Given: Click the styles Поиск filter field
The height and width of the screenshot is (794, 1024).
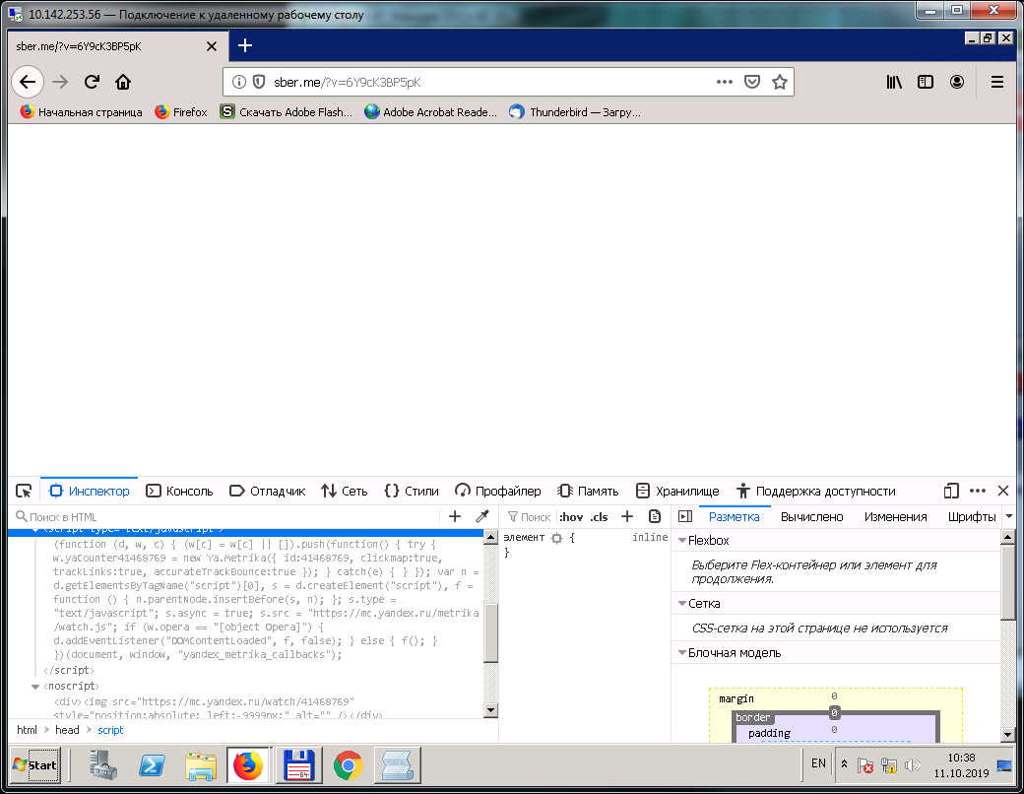Looking at the screenshot, I should tap(530, 517).
